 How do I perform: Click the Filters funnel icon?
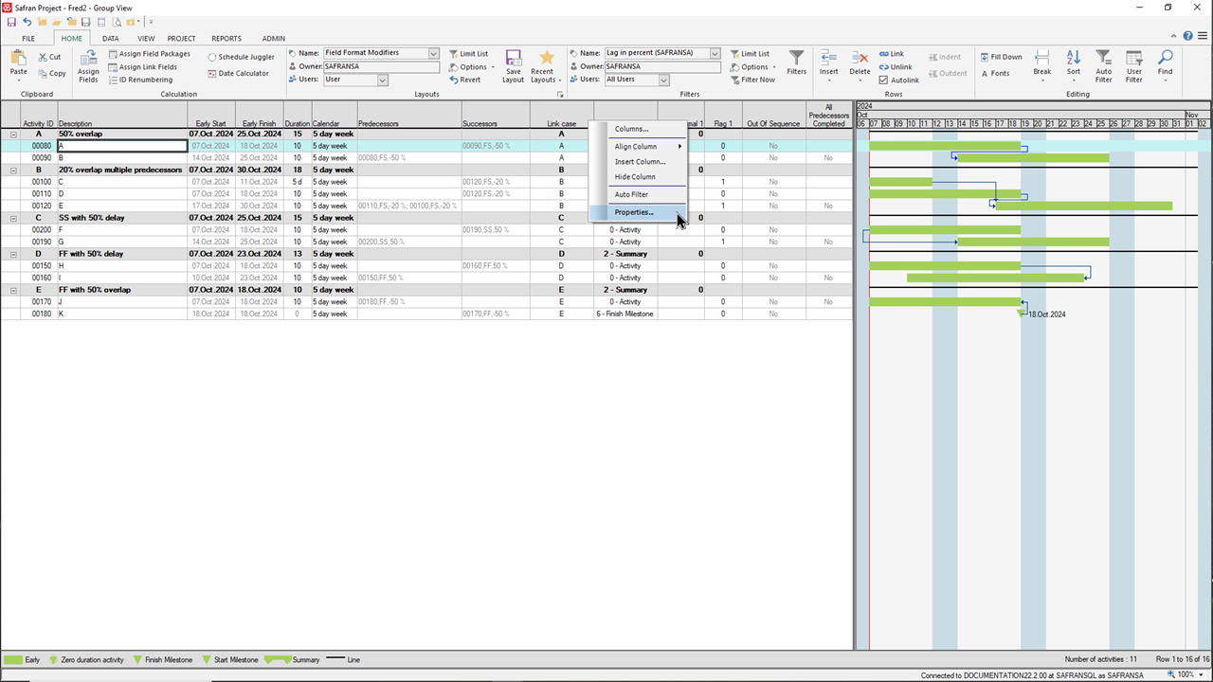coord(797,58)
